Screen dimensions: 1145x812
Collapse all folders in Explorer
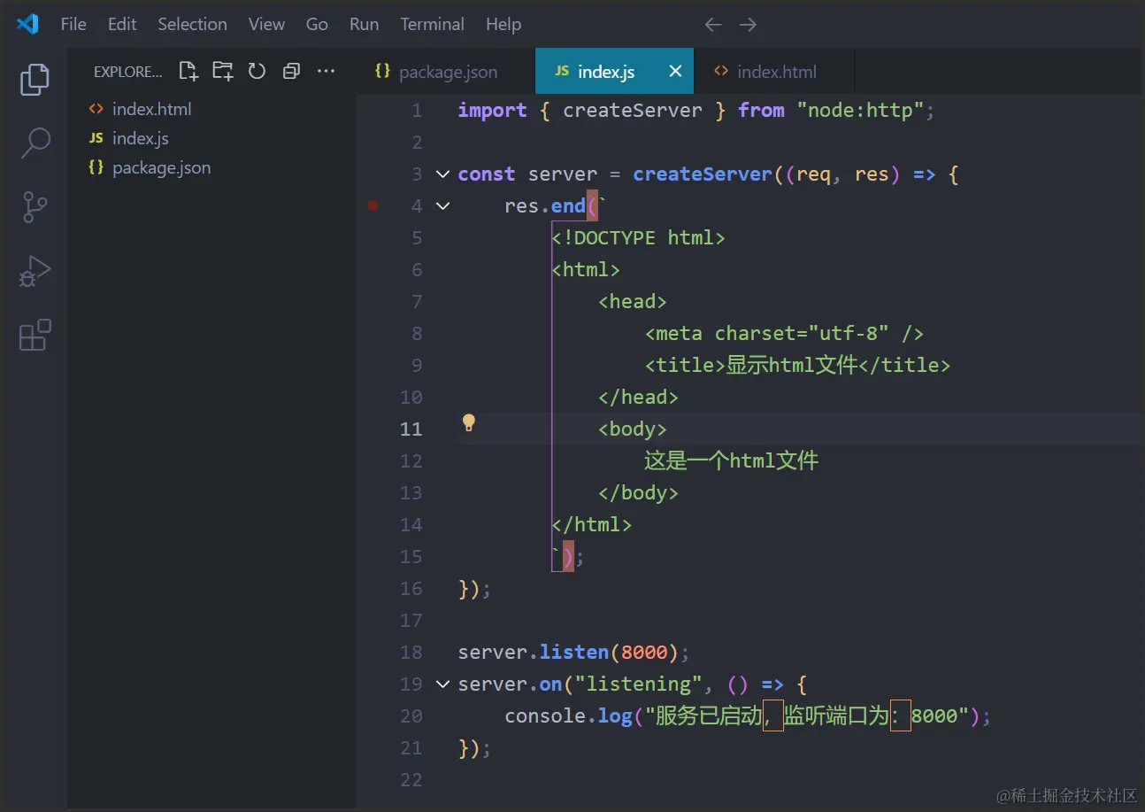pyautogui.click(x=291, y=72)
